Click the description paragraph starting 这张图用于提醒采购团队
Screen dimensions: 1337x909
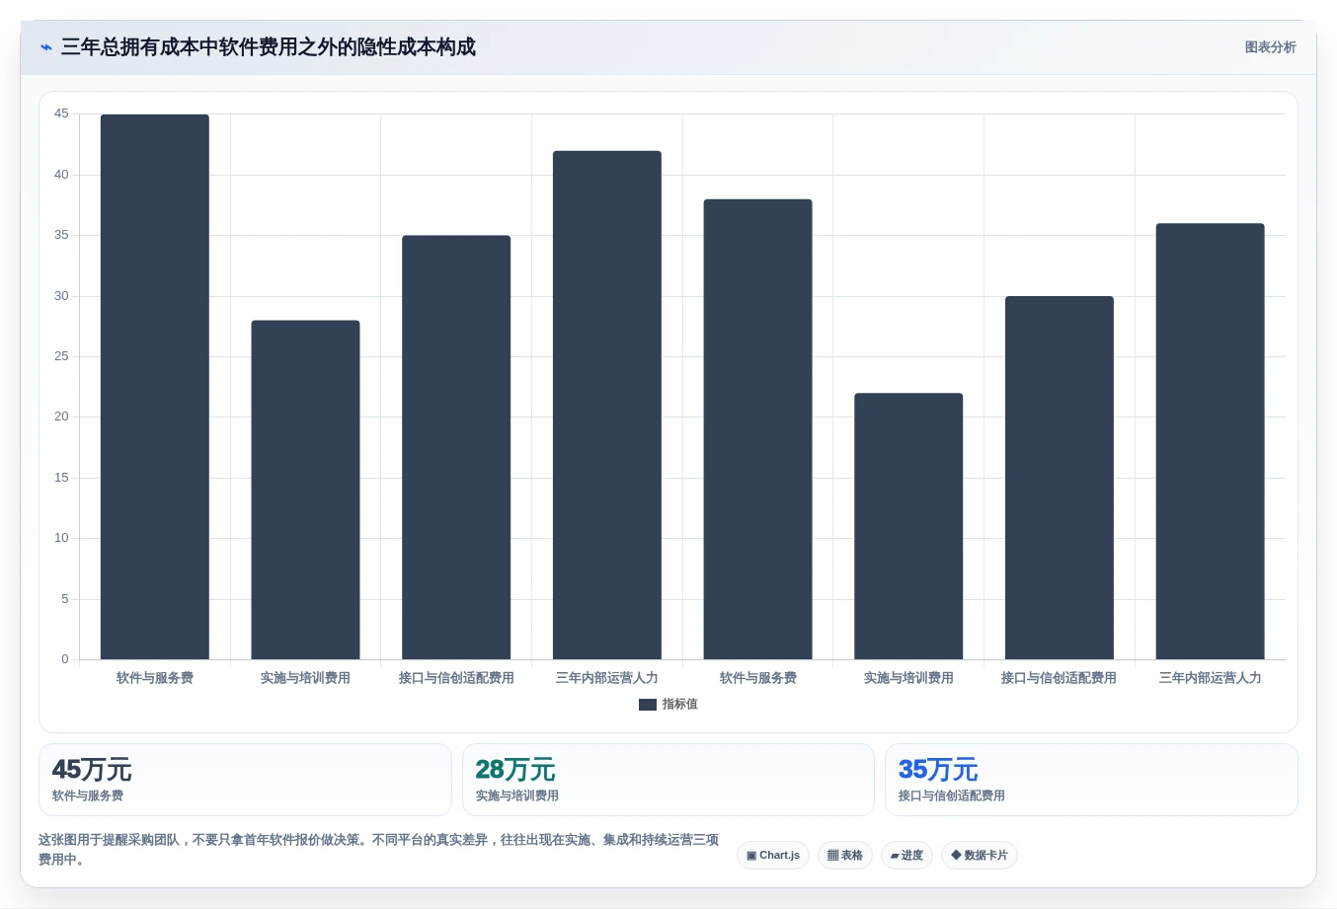click(378, 850)
